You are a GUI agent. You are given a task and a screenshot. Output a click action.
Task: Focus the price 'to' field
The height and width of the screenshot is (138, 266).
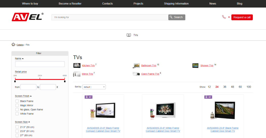pos(48,87)
